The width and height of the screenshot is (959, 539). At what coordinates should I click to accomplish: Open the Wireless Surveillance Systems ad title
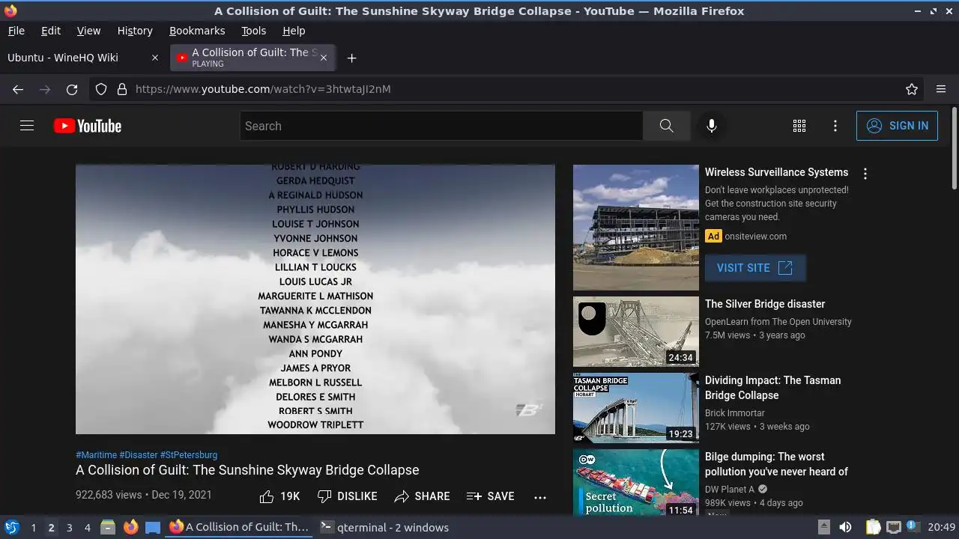(x=777, y=172)
